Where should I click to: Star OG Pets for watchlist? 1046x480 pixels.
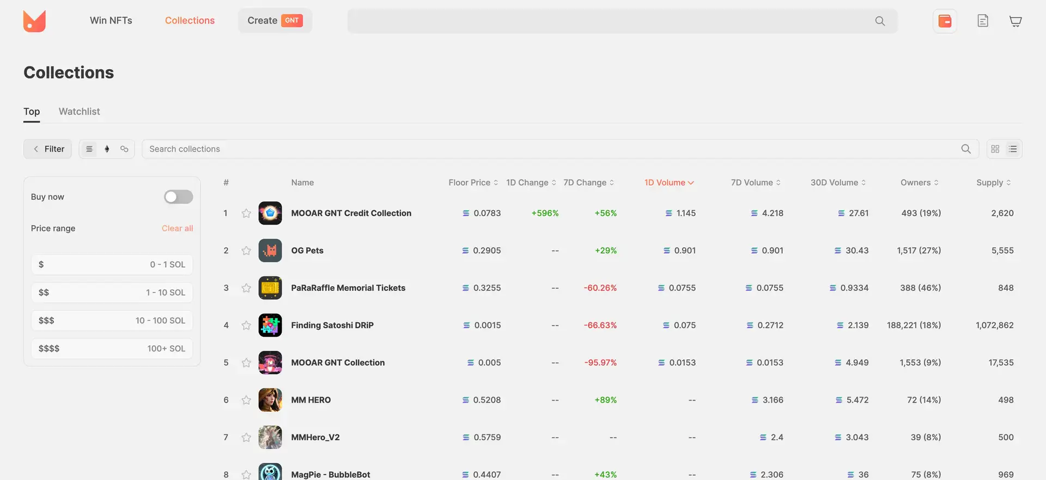[x=246, y=251]
